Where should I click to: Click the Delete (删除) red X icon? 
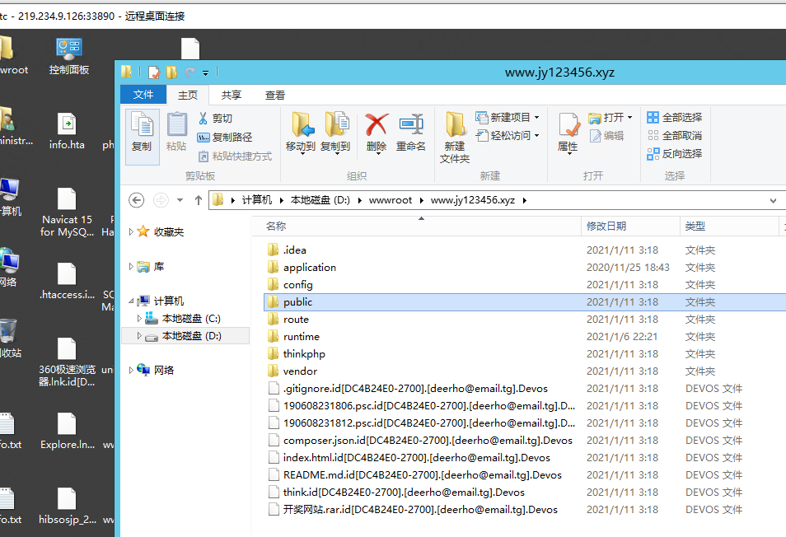pyautogui.click(x=377, y=125)
